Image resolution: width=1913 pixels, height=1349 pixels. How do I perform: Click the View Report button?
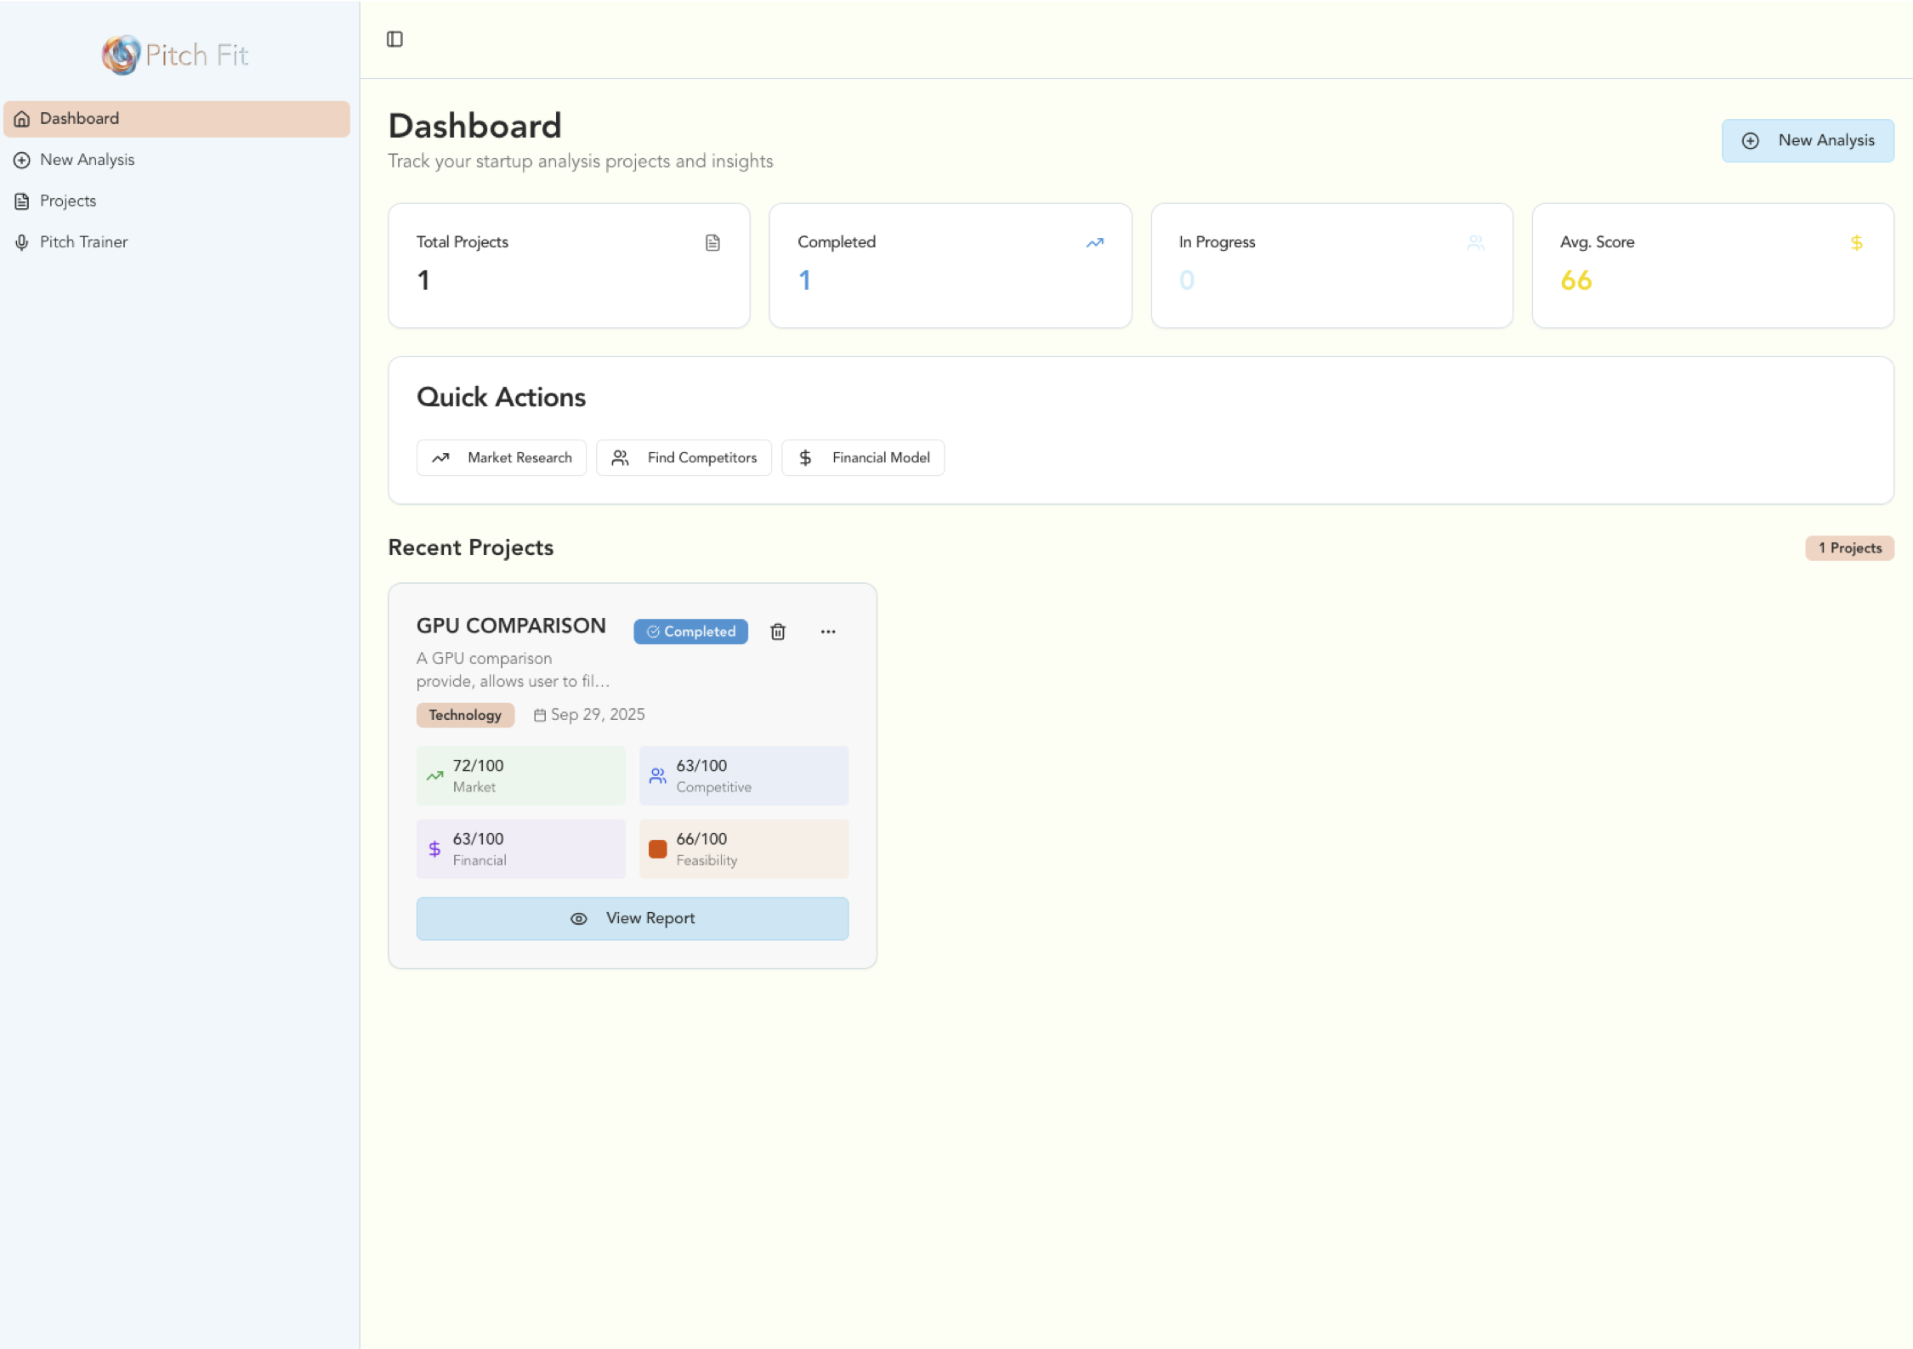[633, 918]
